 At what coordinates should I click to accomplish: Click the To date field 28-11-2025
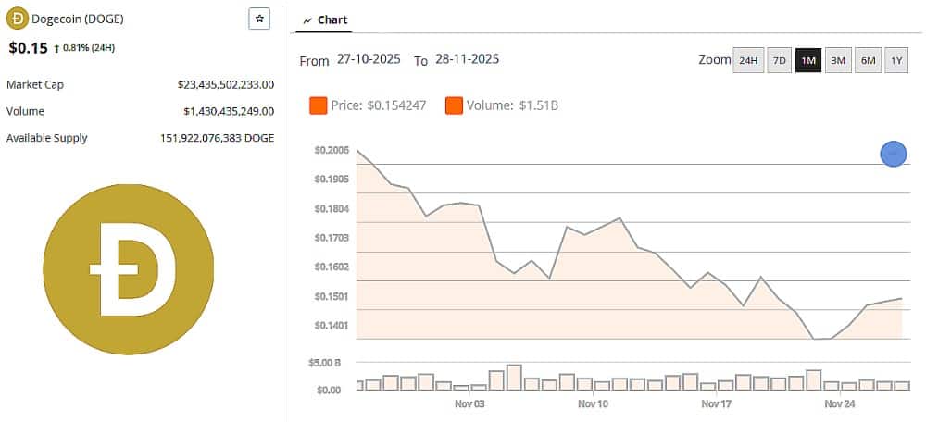tap(467, 59)
